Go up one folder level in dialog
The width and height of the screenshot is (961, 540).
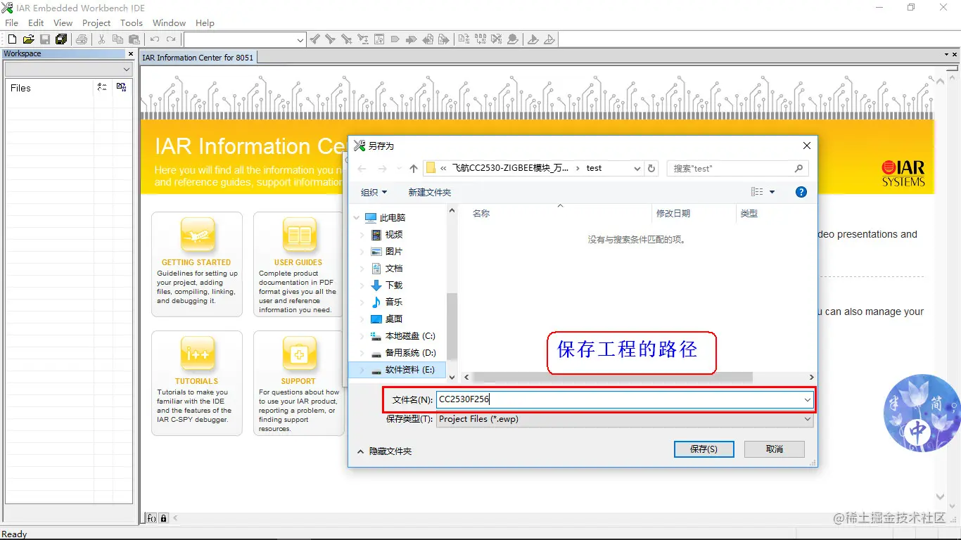tap(414, 169)
